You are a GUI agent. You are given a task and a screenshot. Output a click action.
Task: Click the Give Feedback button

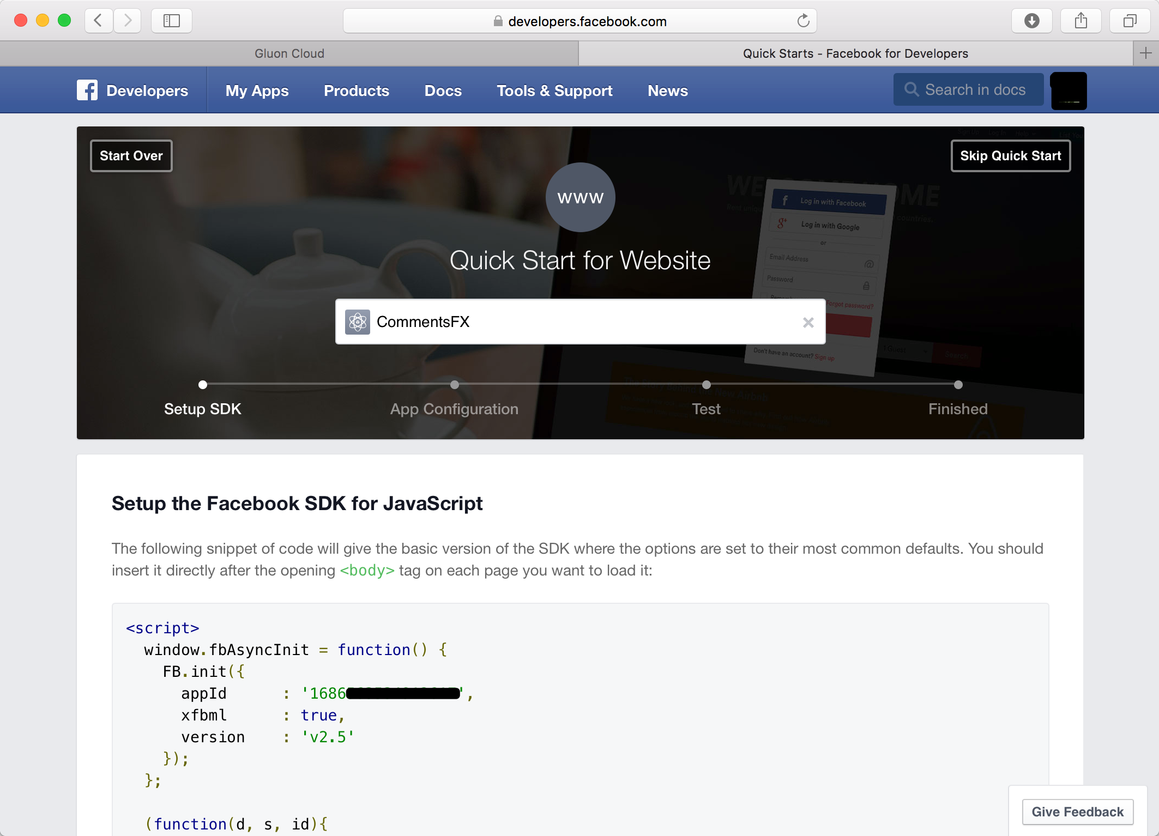click(1078, 812)
